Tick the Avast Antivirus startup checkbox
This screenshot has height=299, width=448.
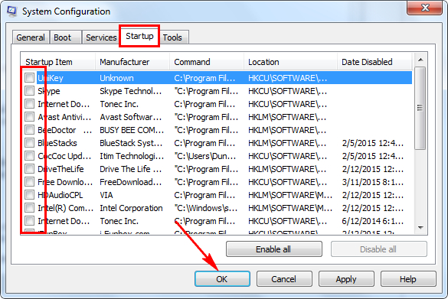tap(29, 117)
